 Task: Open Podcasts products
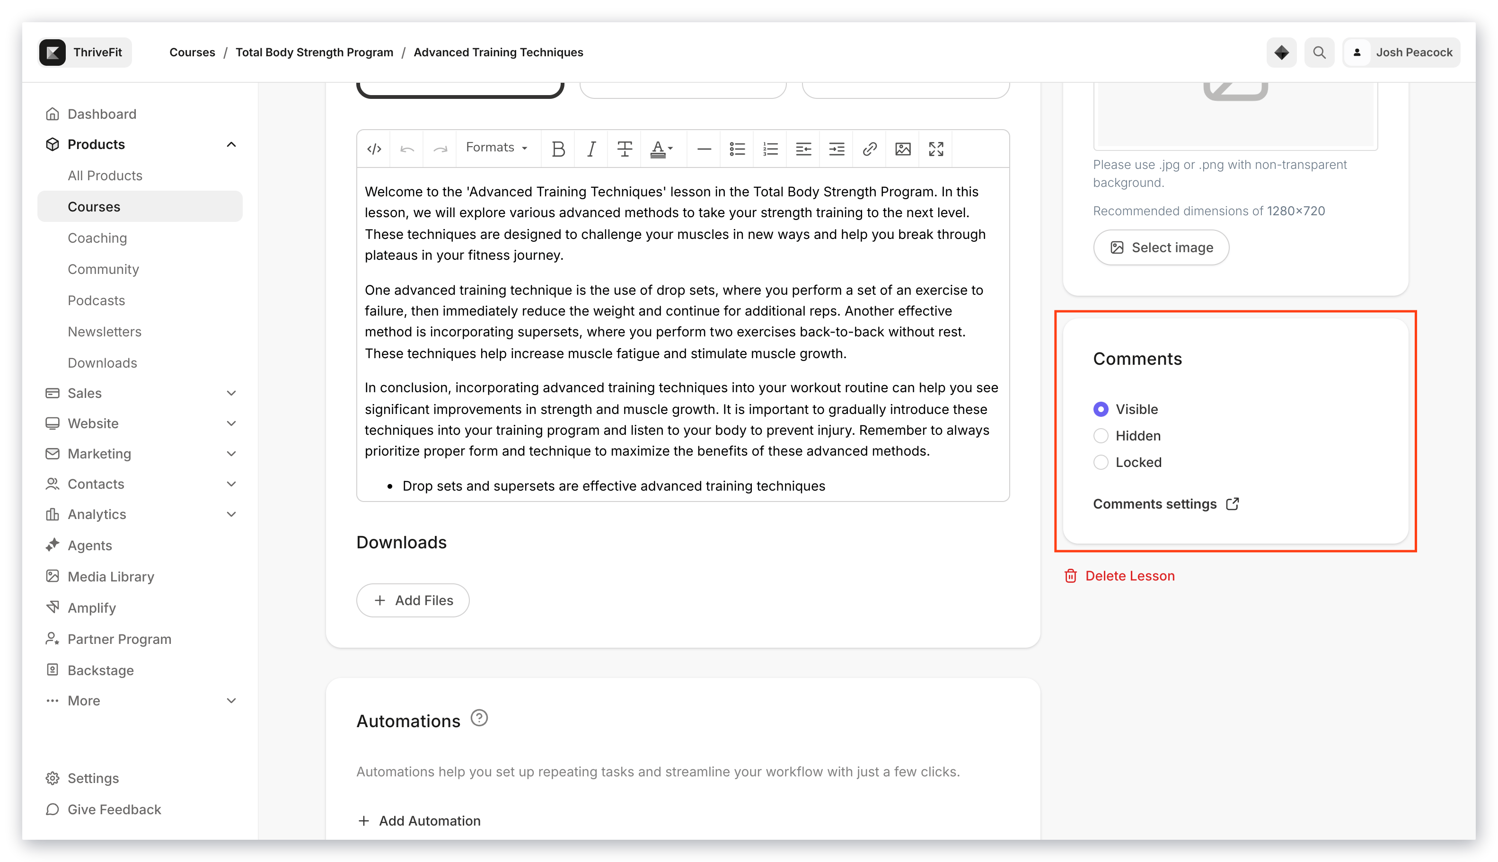pyautogui.click(x=140, y=300)
